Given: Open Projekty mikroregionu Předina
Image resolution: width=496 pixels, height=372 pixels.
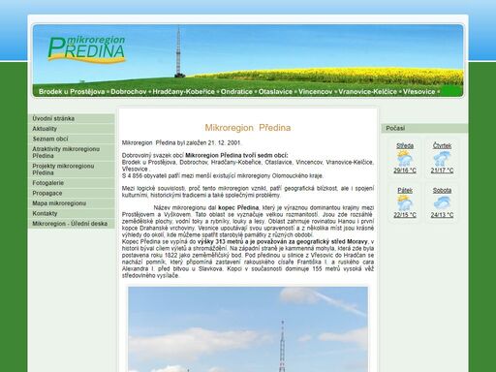Looking at the screenshot, I should (x=72, y=170).
